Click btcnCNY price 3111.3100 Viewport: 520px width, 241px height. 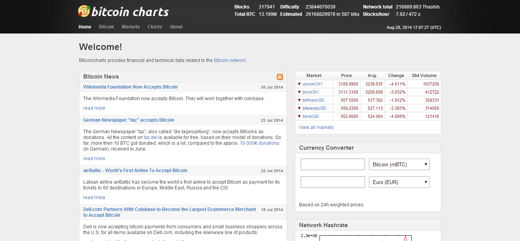point(348,92)
